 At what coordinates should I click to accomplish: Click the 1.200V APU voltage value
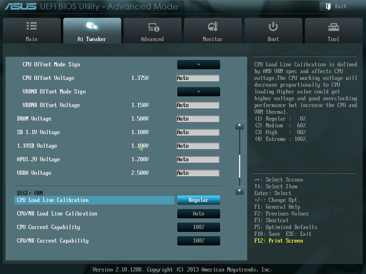[x=140, y=159]
